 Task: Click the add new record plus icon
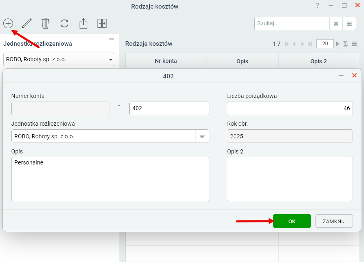8,23
